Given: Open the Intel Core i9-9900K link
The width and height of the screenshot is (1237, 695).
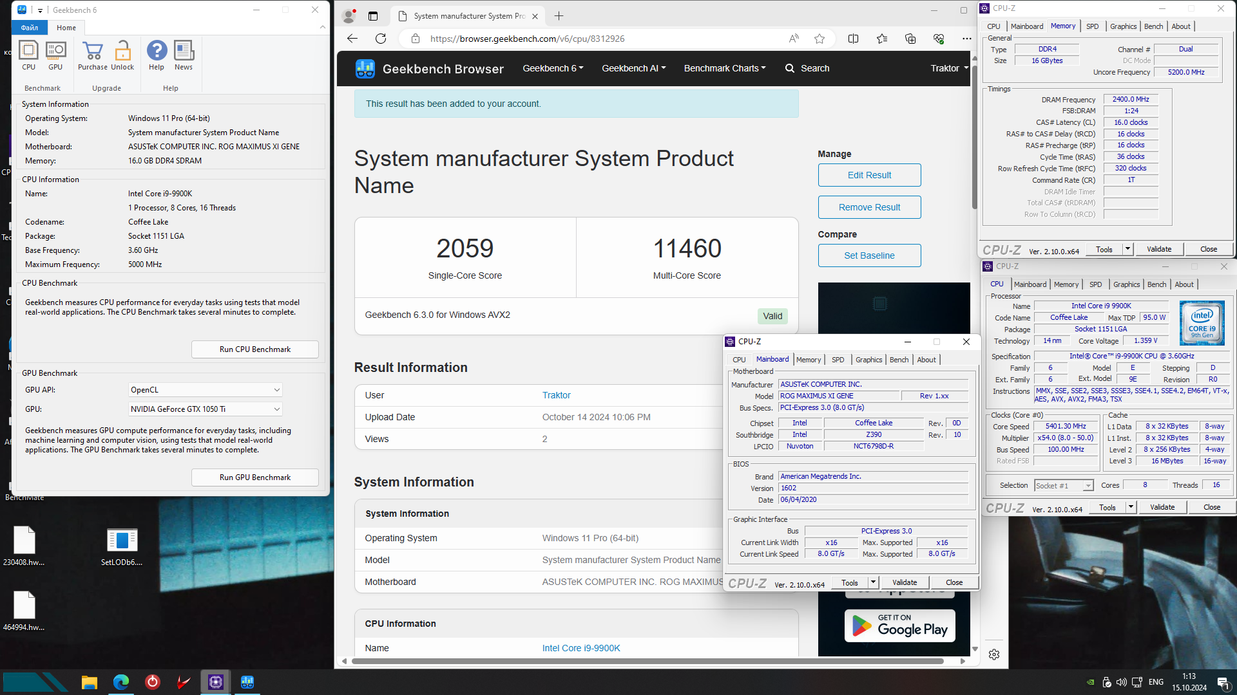Looking at the screenshot, I should [581, 648].
